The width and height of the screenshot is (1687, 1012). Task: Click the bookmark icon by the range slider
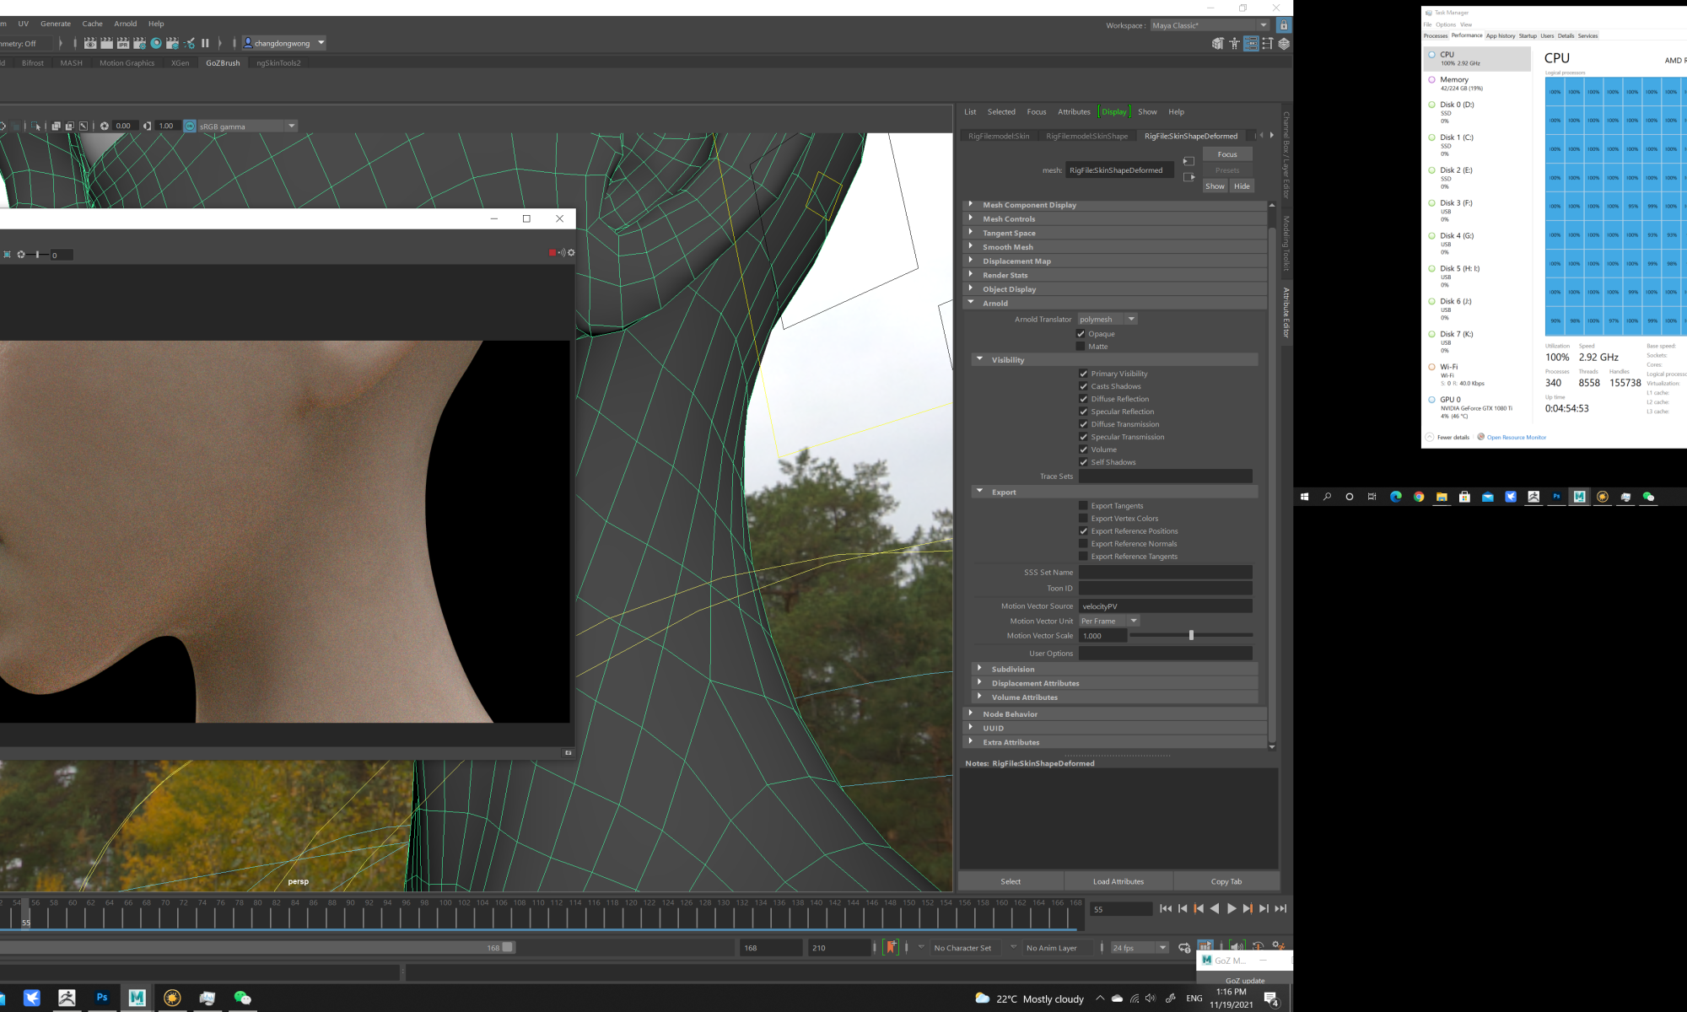(891, 947)
